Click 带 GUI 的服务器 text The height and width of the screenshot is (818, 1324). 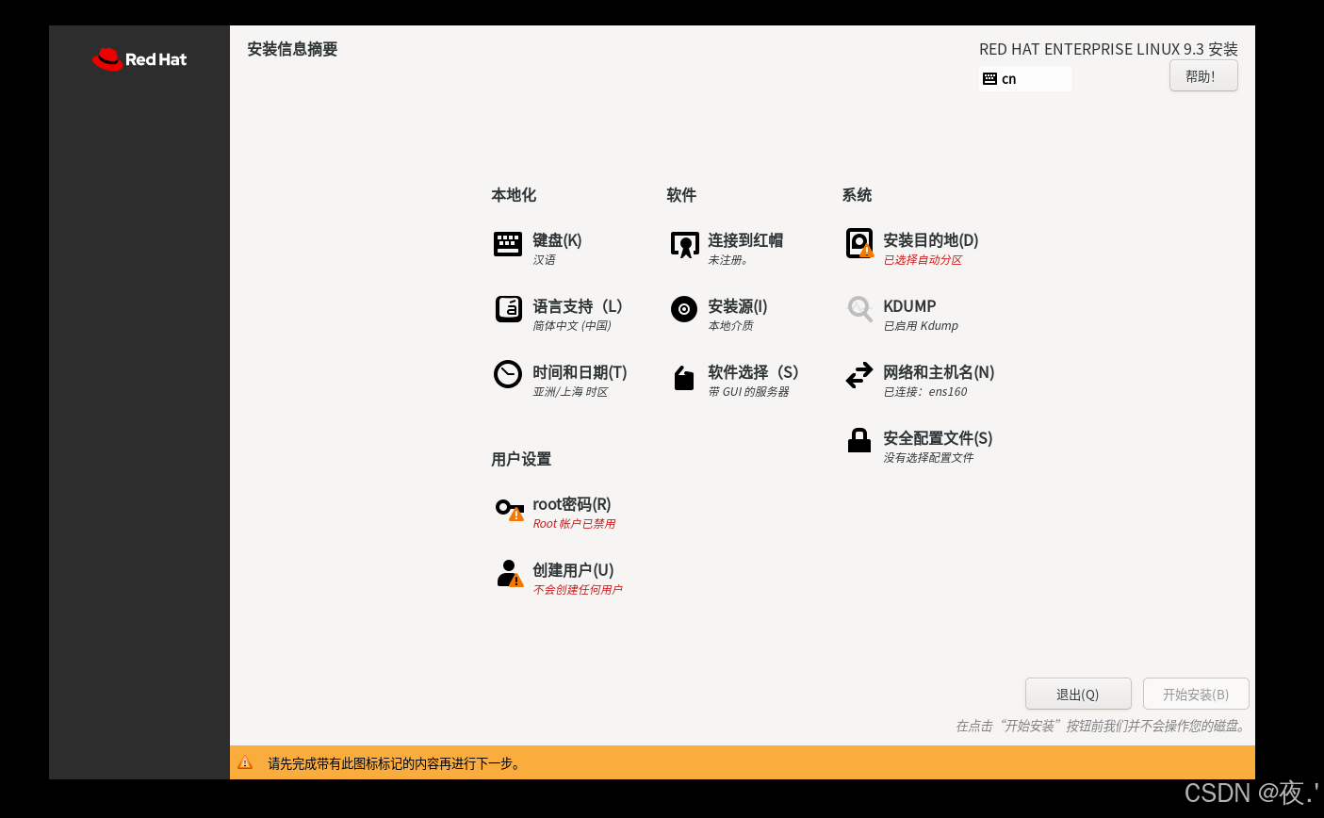[x=748, y=392]
